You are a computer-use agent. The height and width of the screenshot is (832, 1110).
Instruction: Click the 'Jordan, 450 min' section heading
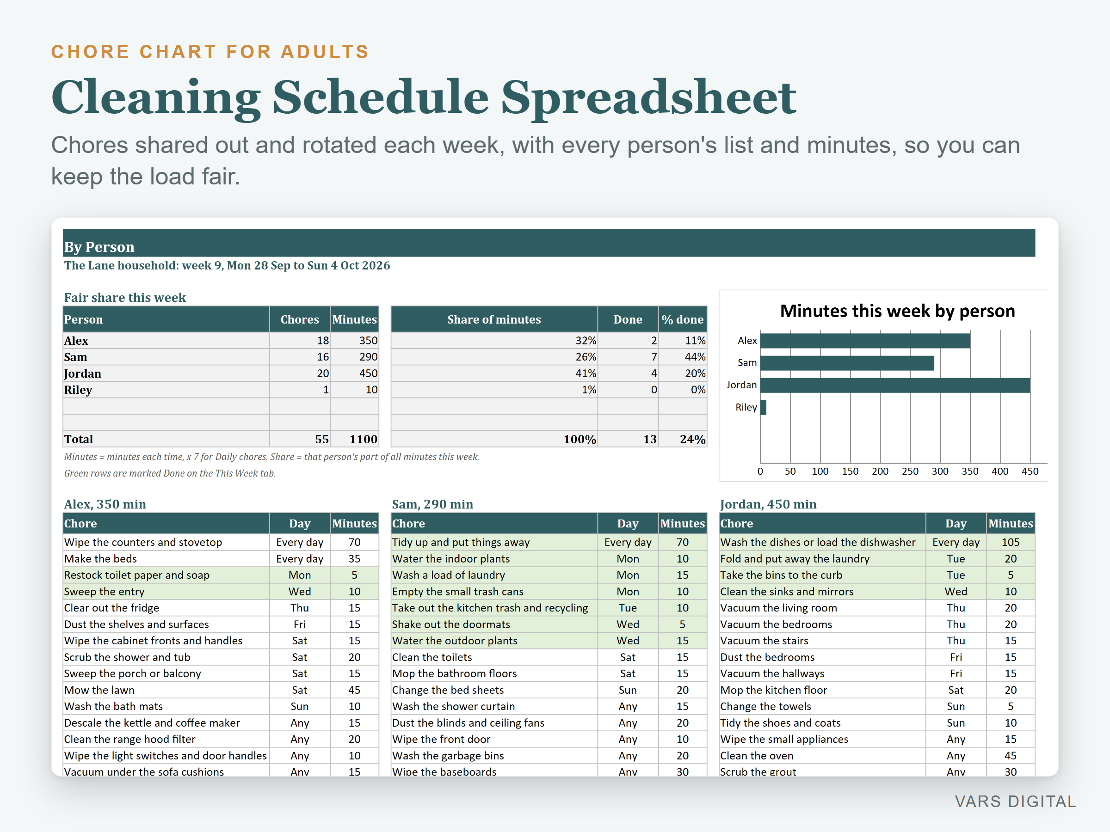click(768, 504)
